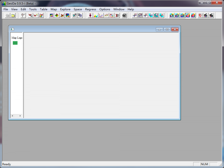Click the white-background Moran R icon
This screenshot has width=224, height=168.
tap(145, 15)
